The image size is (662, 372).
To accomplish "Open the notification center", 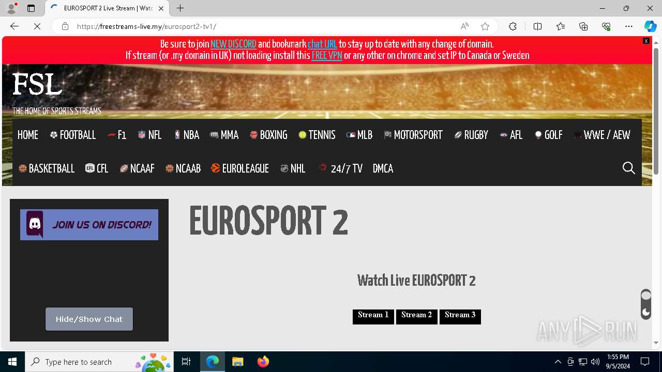I will (x=645, y=362).
